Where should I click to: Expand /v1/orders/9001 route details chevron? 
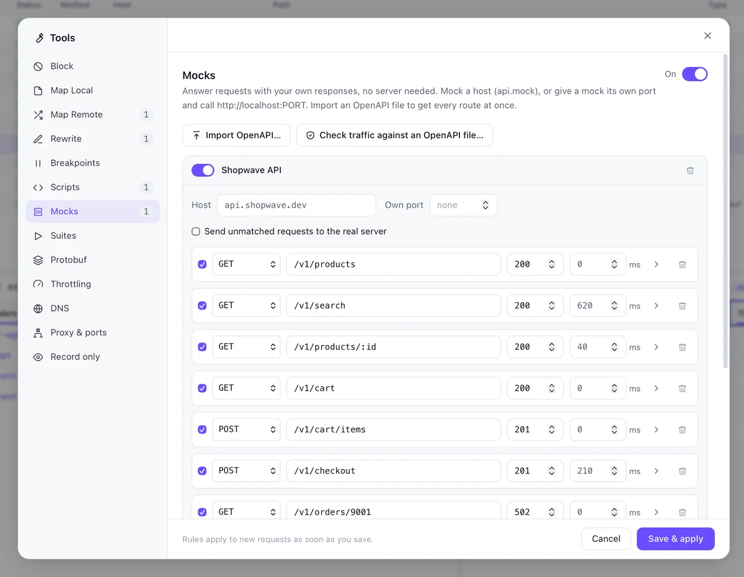point(656,512)
